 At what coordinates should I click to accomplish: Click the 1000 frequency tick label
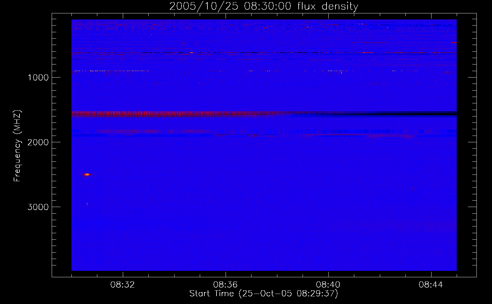coord(38,78)
